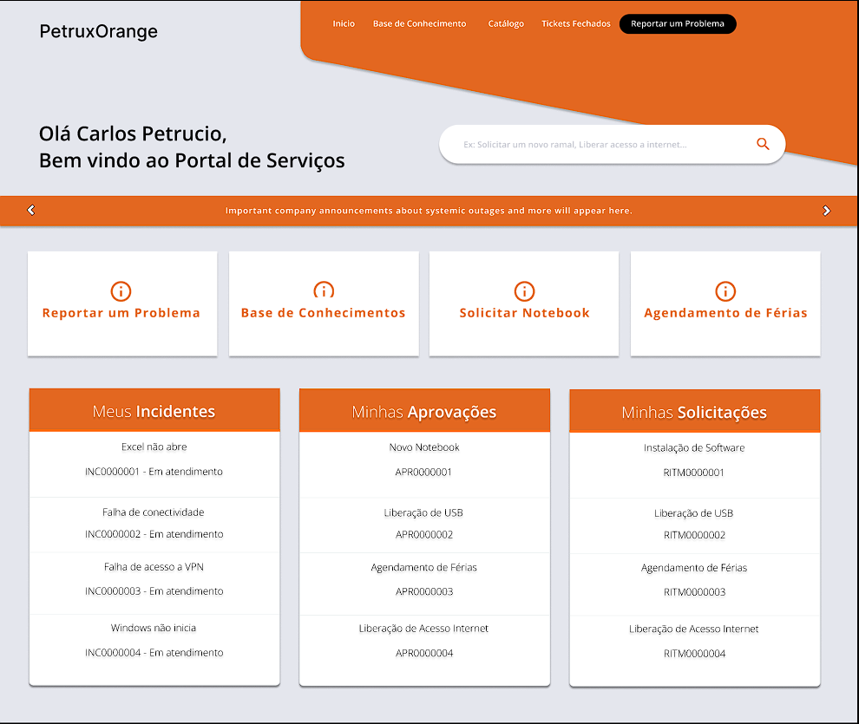Click the Minhas Solicitações panel header
Screen dimensions: 859x724
coord(694,412)
